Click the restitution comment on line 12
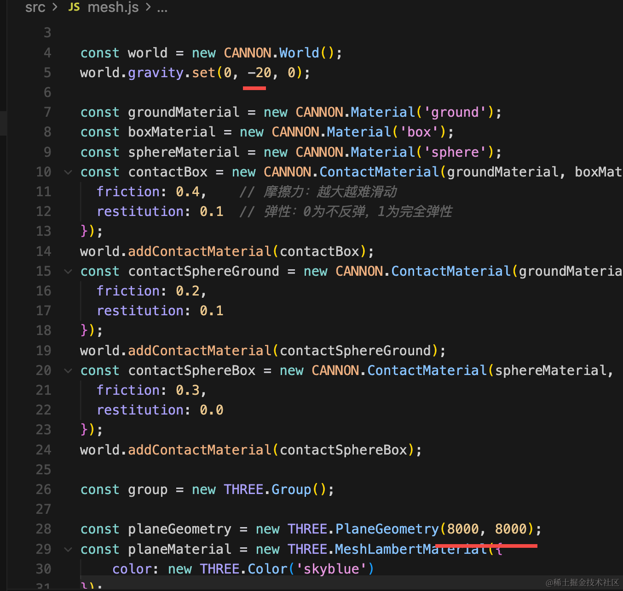The image size is (623, 591). (346, 211)
